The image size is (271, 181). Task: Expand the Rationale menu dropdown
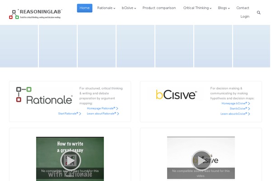coord(106,8)
